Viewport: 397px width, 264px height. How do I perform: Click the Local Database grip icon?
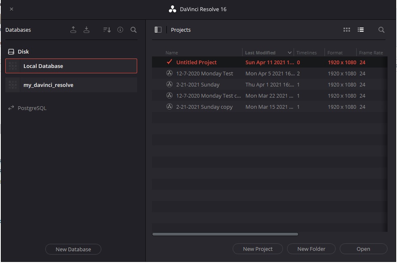pos(13,66)
